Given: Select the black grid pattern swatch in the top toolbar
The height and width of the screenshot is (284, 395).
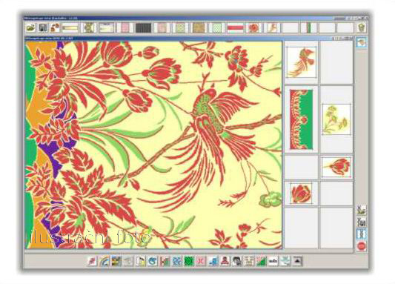Looking at the screenshot, I should [144, 27].
